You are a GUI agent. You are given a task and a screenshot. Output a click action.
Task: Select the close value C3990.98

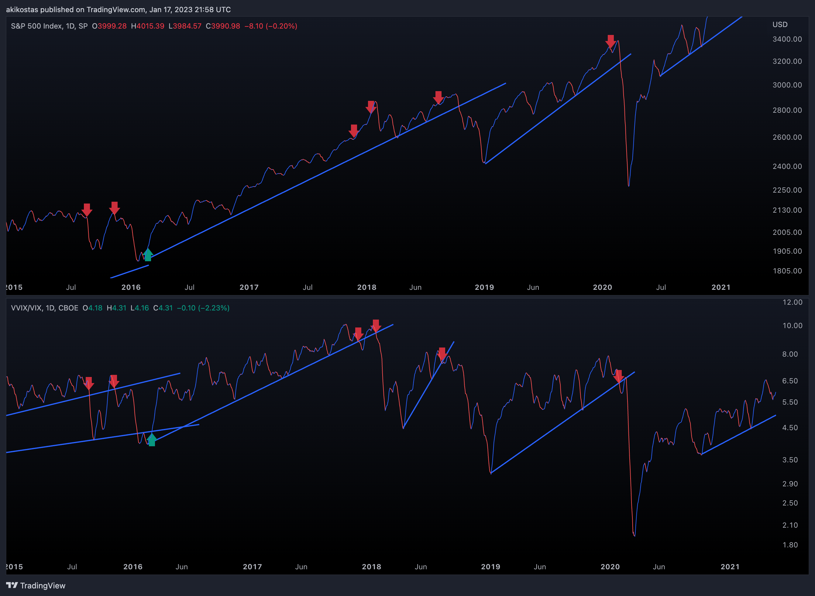click(x=223, y=26)
